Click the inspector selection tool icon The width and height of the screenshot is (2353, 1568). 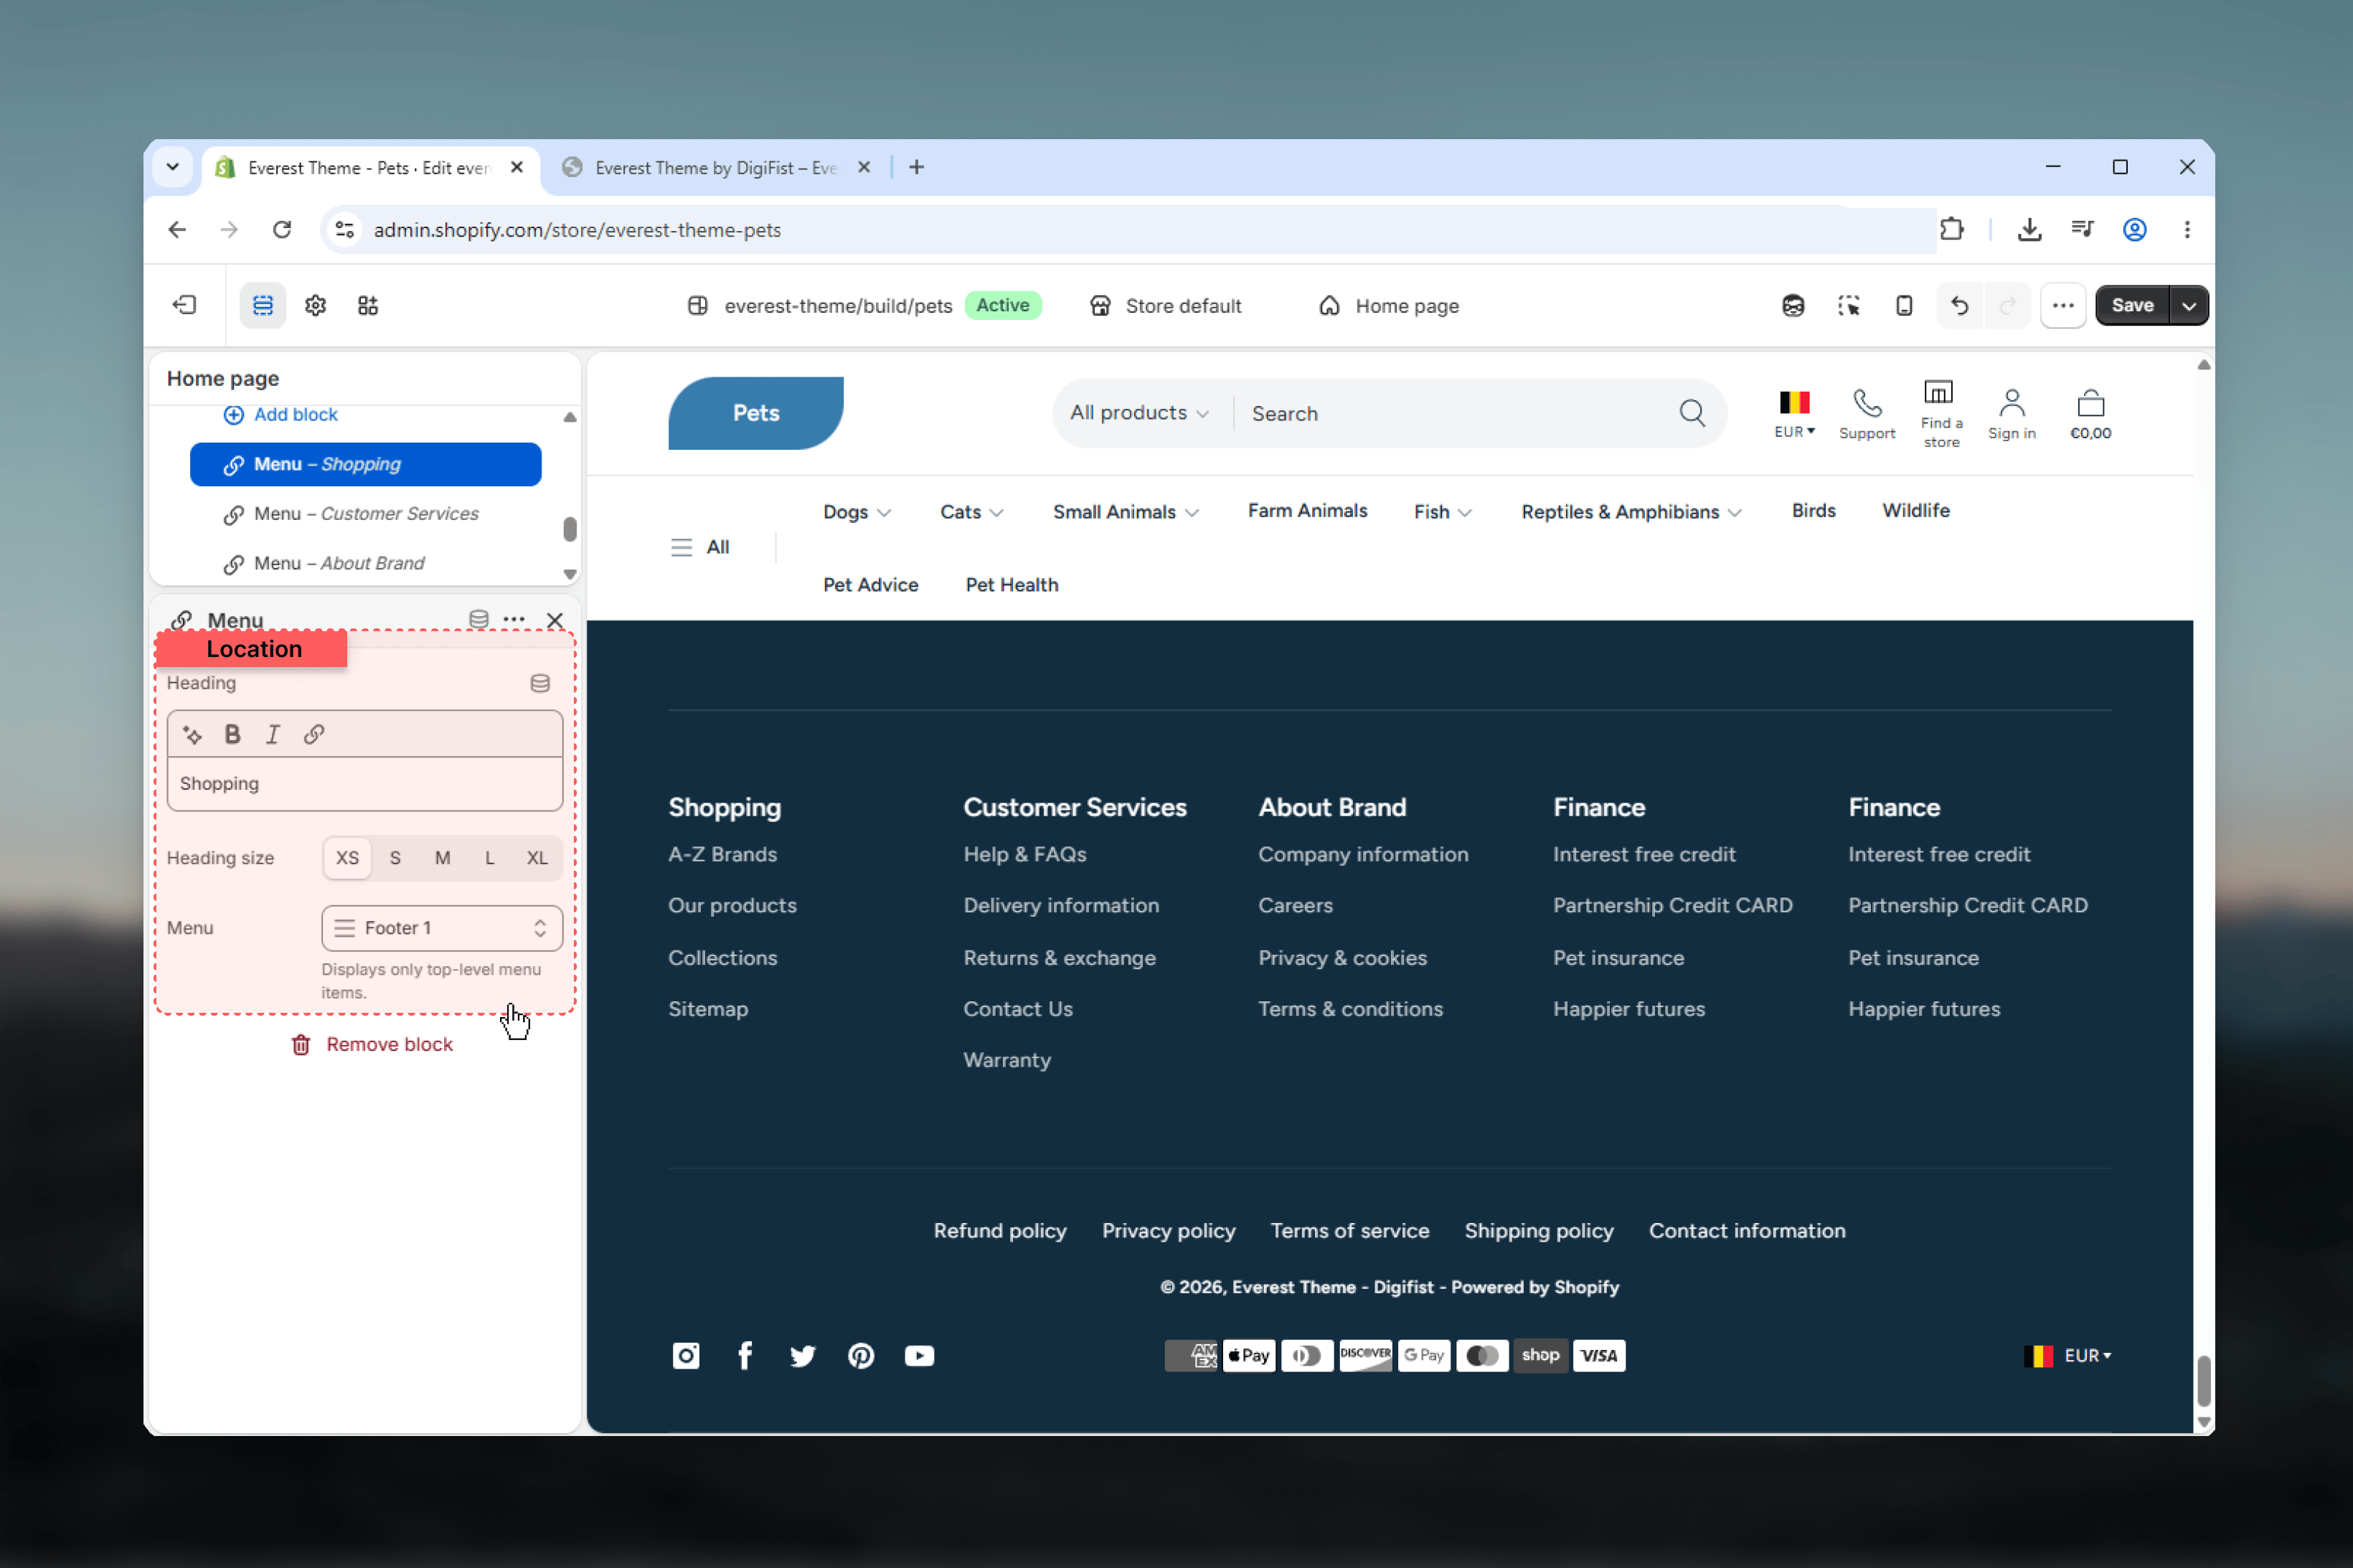tap(1848, 305)
